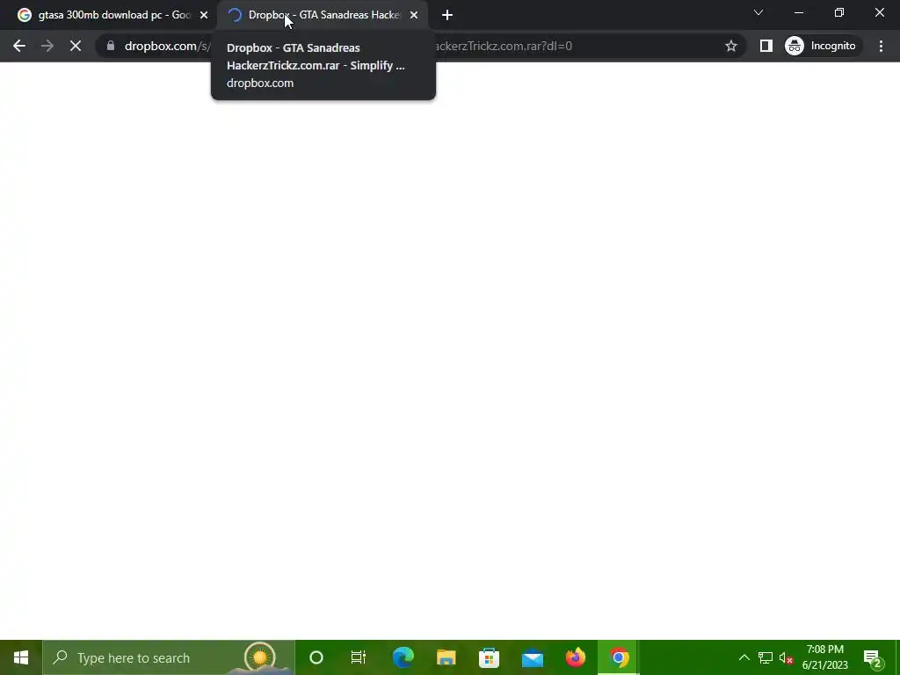Click the taskbar search box
Screen dimensions: 900x675
click(x=168, y=657)
